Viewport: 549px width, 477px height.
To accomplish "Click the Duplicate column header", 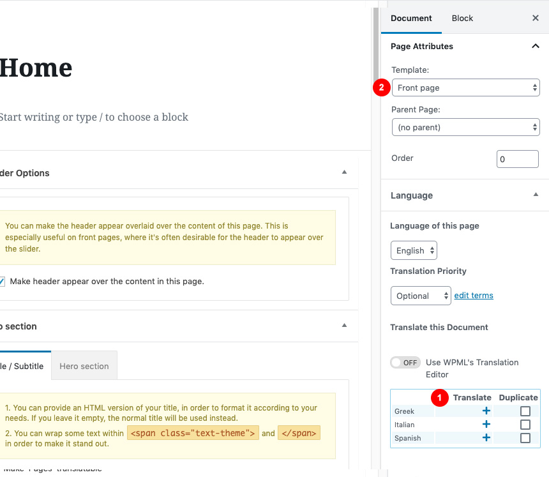I will 518,397.
